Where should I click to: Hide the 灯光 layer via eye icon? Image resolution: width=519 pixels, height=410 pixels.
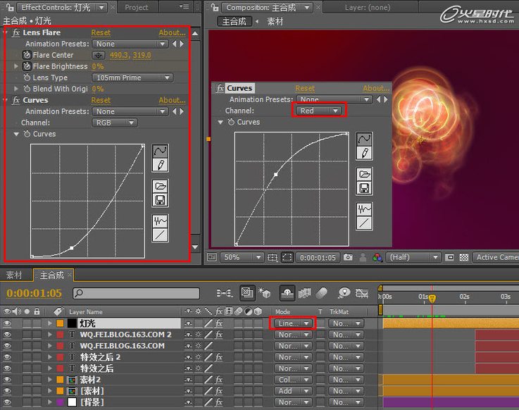pos(7,323)
